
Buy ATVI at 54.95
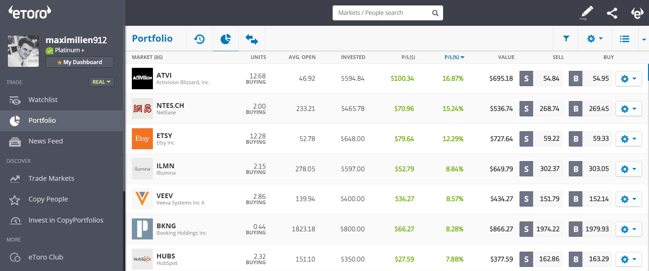[590, 78]
